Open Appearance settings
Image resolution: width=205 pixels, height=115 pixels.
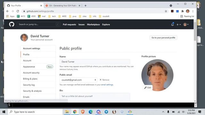pyautogui.click(x=38, y=67)
